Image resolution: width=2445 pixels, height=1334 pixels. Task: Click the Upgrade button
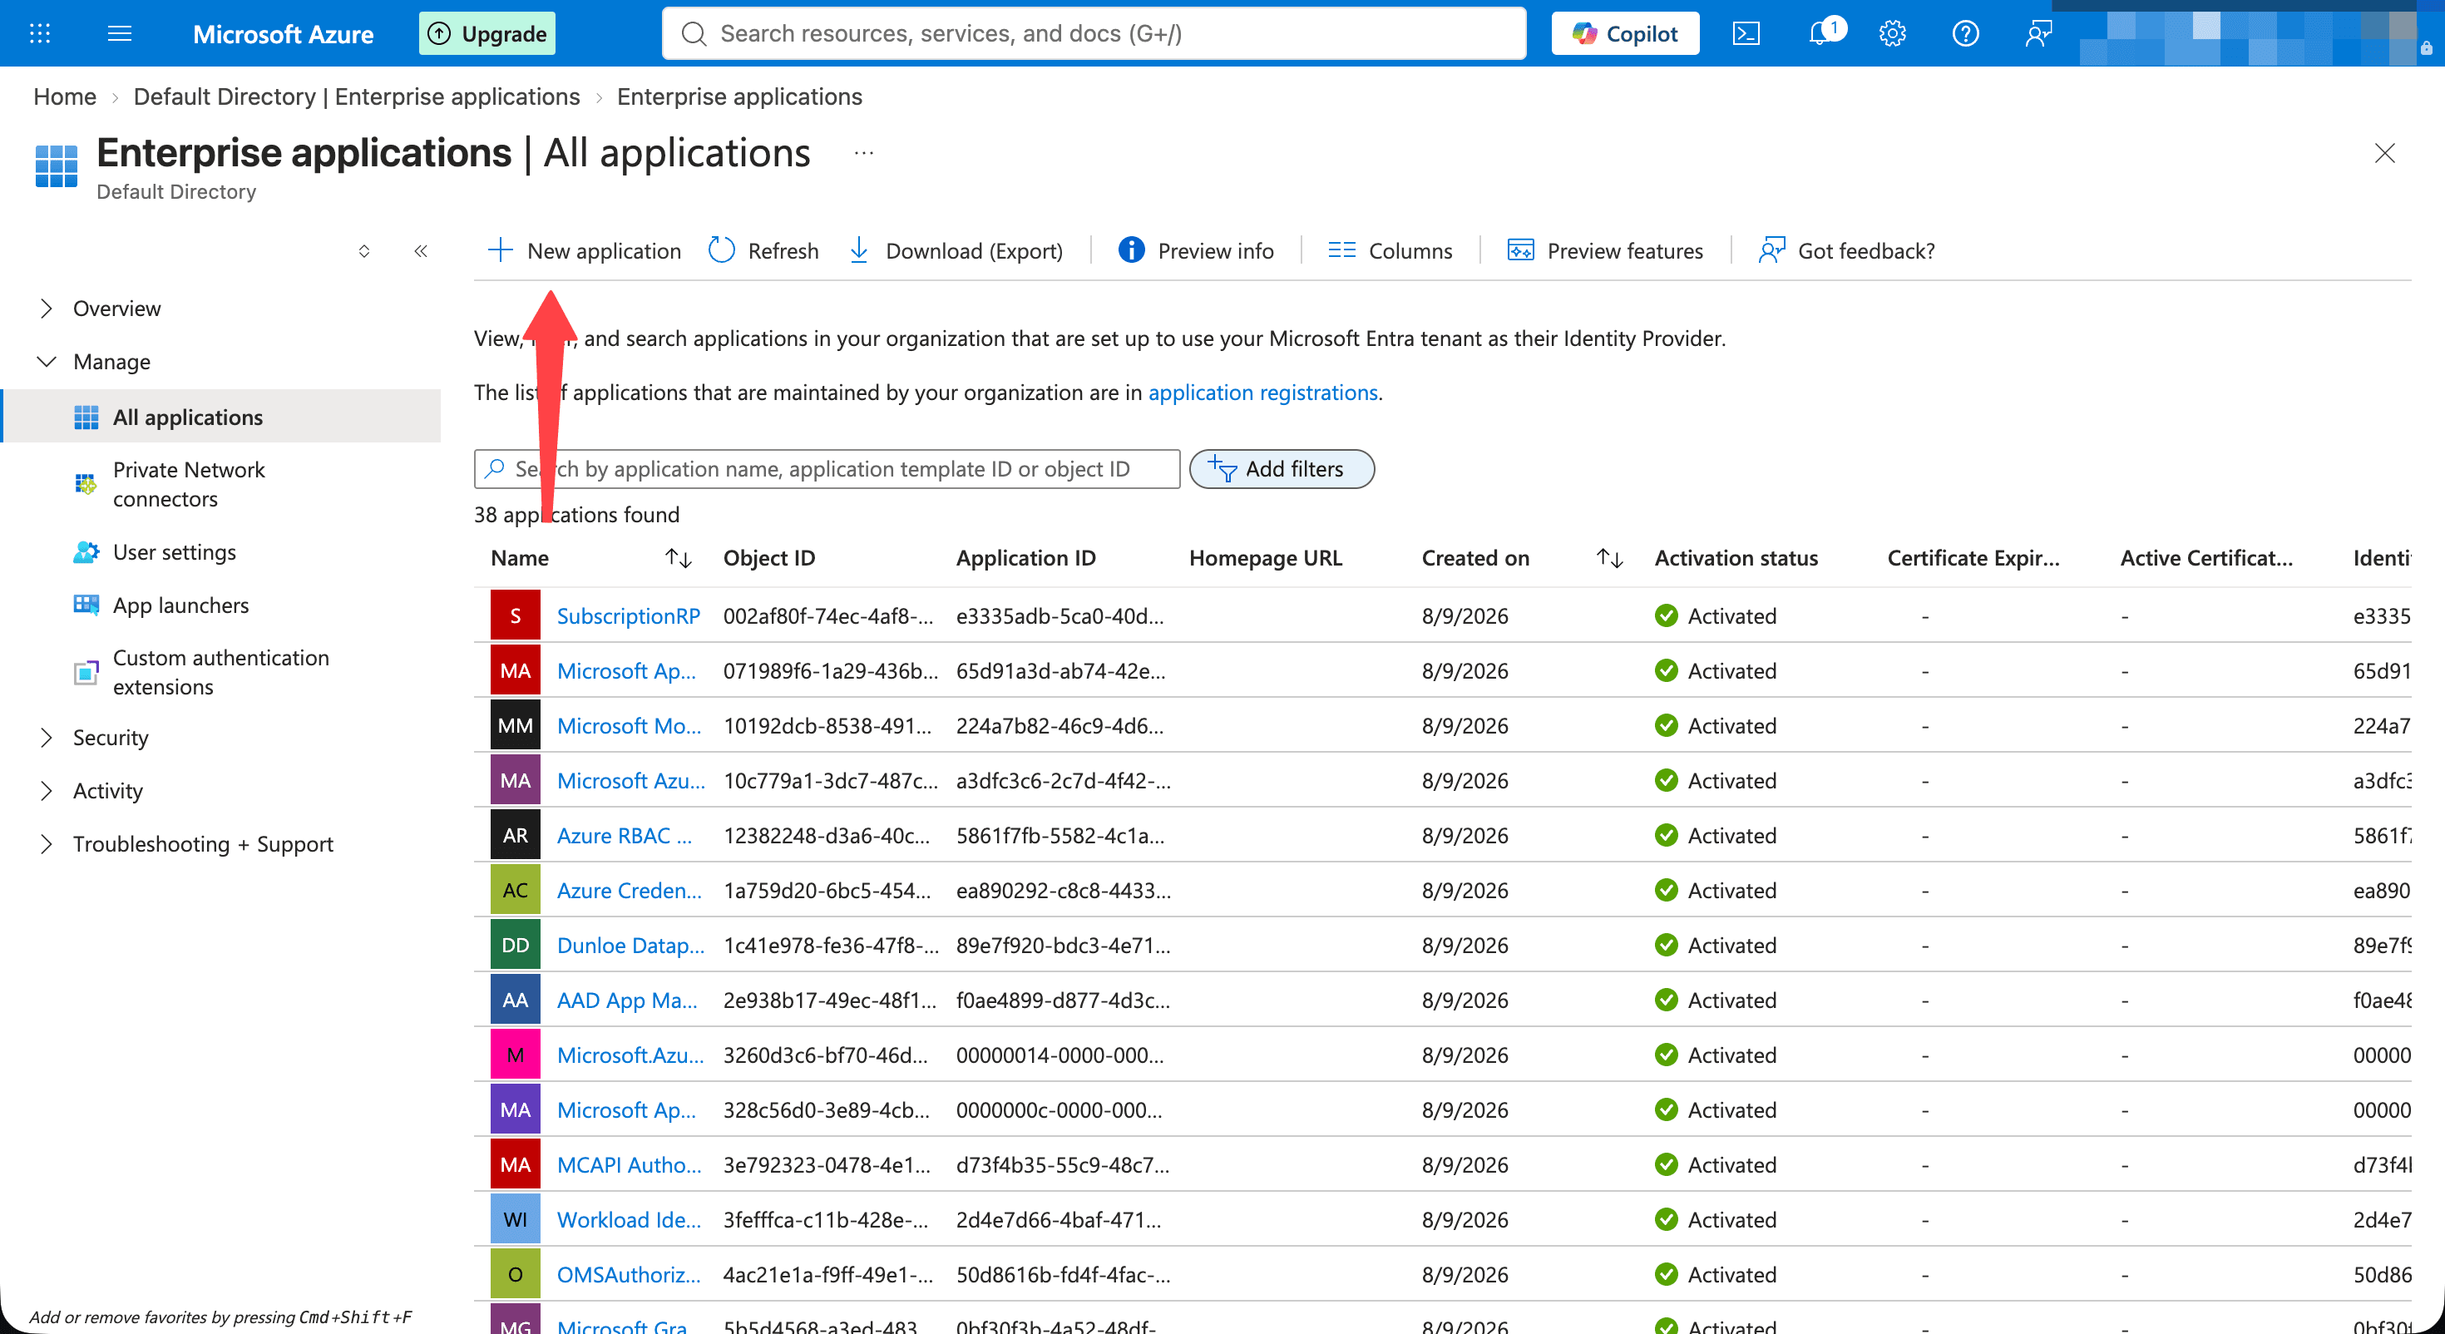pyautogui.click(x=487, y=33)
